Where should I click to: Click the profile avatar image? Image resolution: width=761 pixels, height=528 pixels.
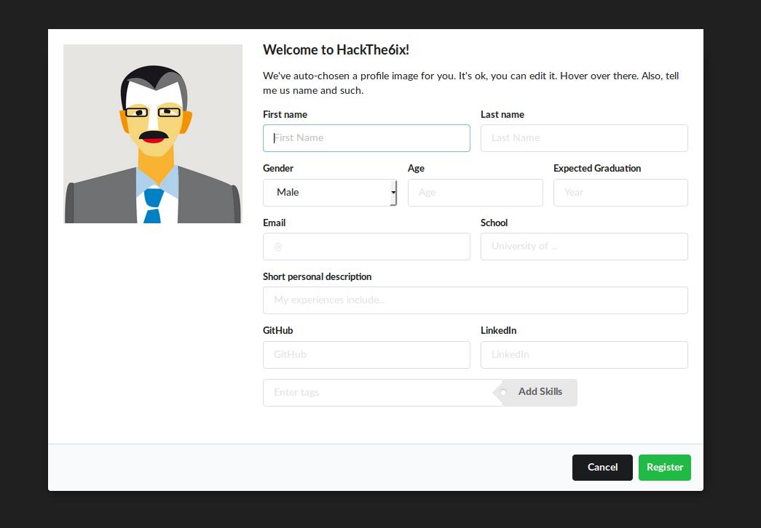coord(153,134)
